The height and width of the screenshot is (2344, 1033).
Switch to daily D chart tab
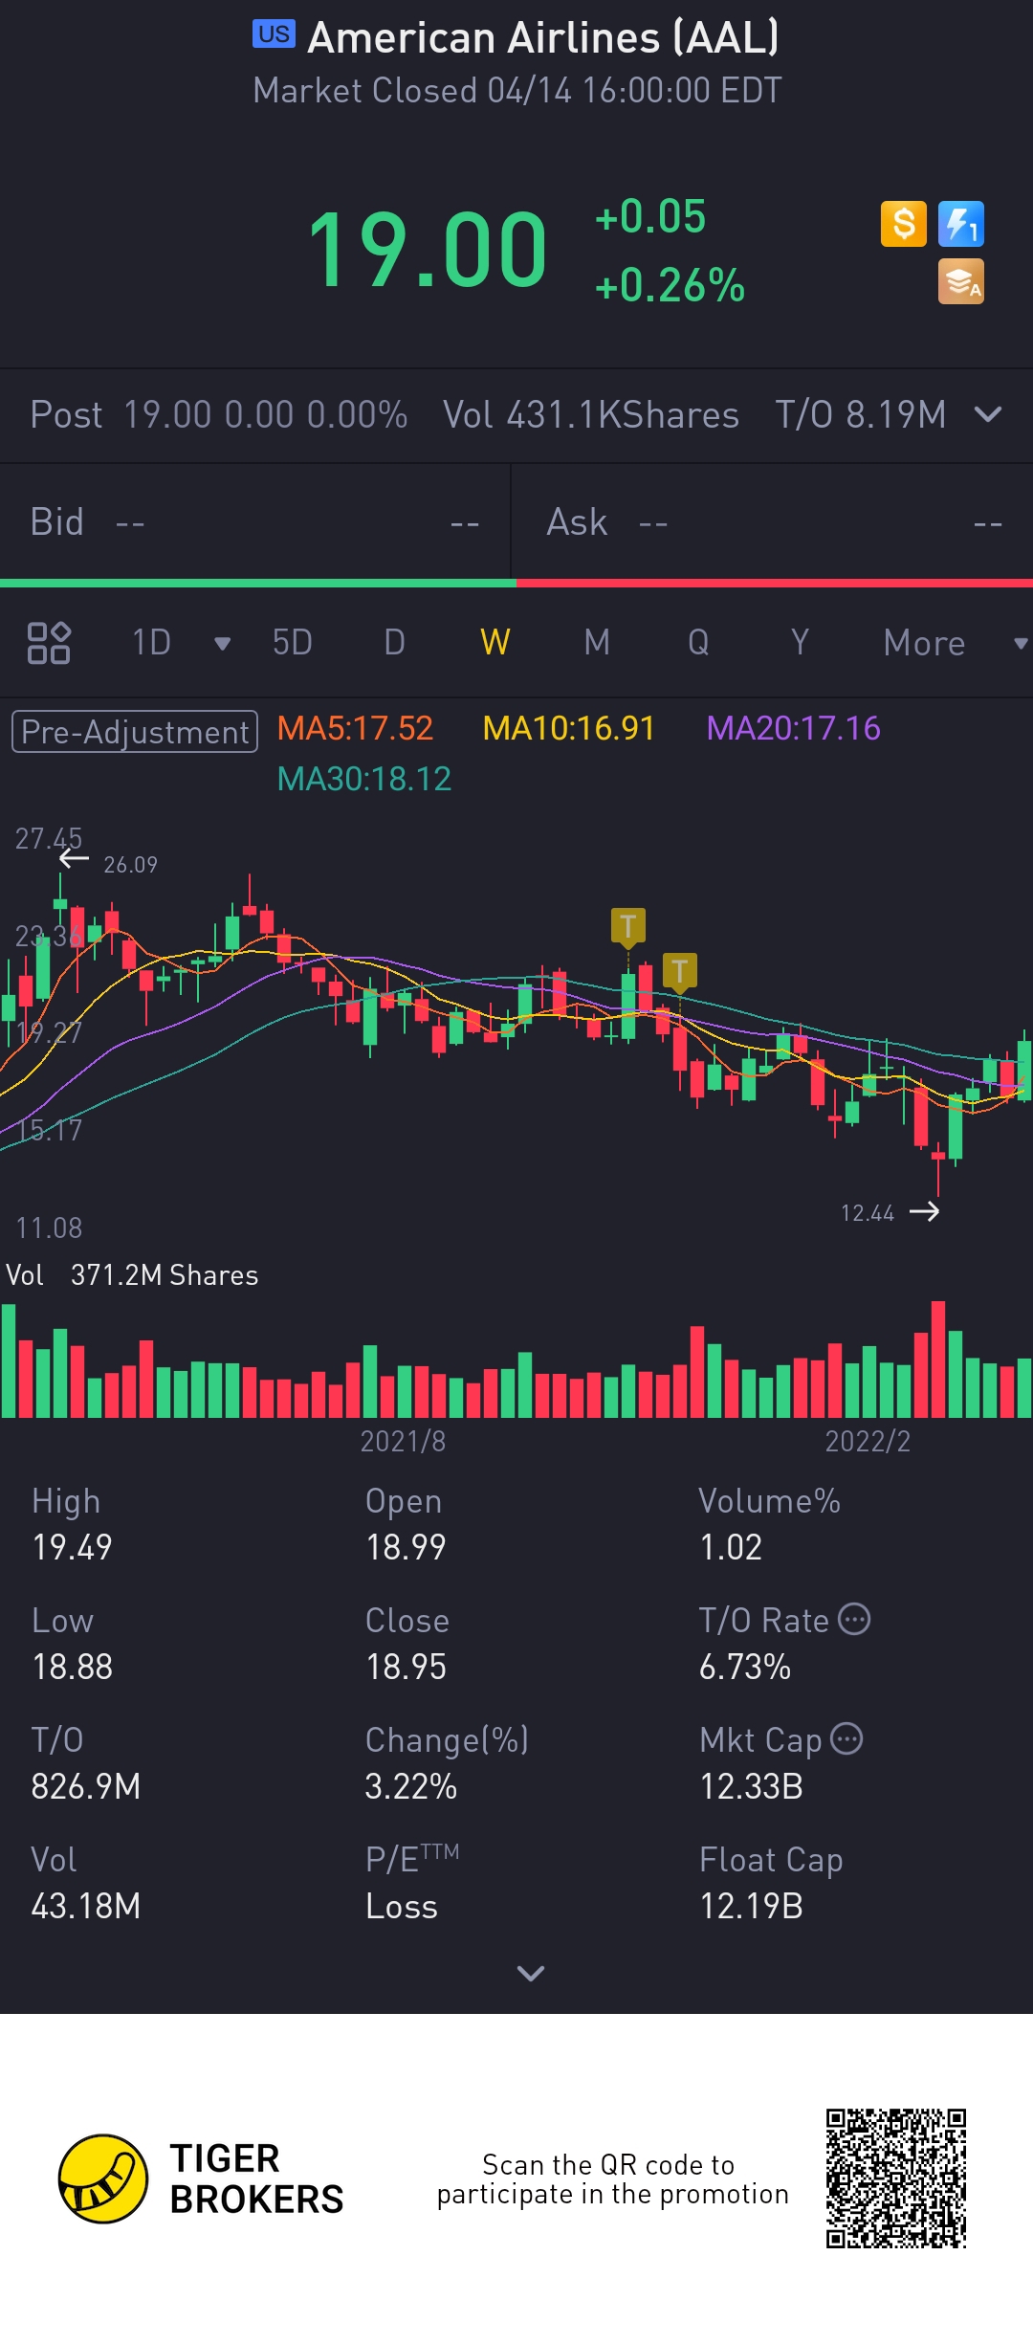394,643
